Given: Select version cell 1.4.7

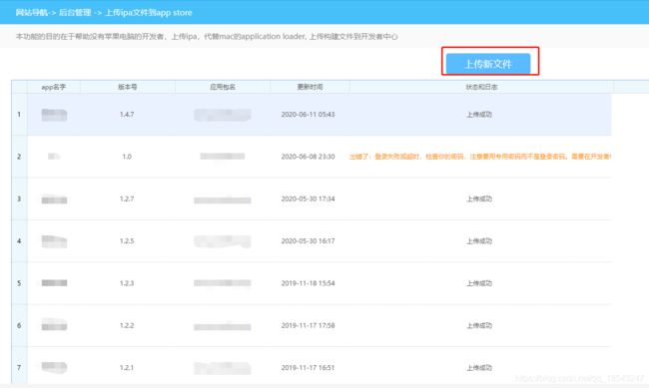Looking at the screenshot, I should coord(127,114).
